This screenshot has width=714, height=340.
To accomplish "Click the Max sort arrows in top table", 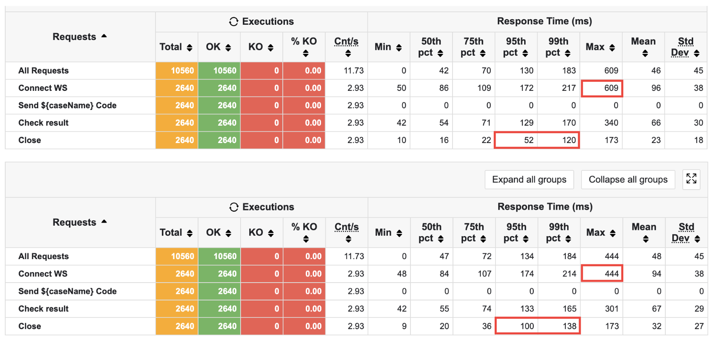I will [x=612, y=48].
